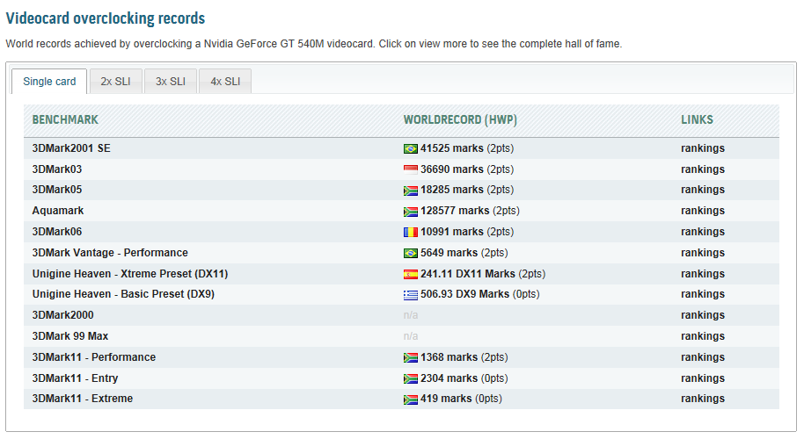Click the 18285 marks record score
The image size is (804, 439).
pyautogui.click(x=452, y=190)
